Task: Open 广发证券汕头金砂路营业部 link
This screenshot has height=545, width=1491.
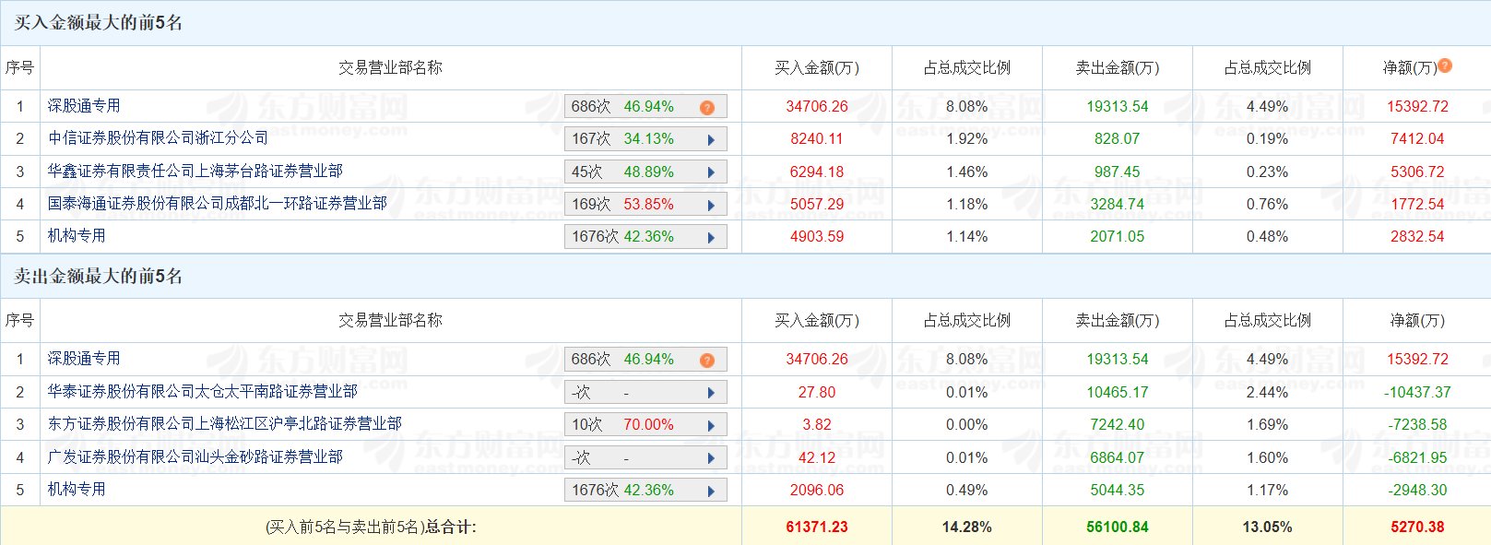Action: (x=195, y=456)
